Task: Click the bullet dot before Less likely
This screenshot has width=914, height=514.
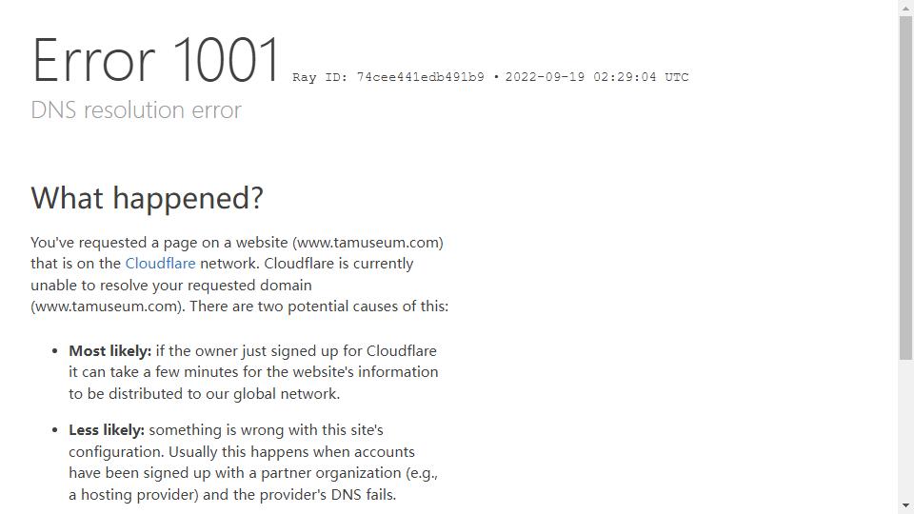Action: [x=55, y=430]
